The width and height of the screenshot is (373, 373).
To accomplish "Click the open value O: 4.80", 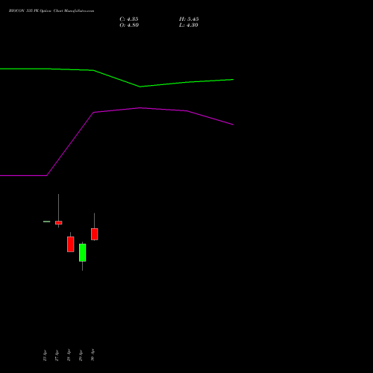I will coord(129,25).
